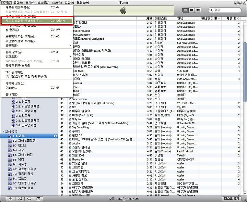Choose 등록 정보(G) menu item
This screenshot has height=202, width=247.
coord(37,52)
